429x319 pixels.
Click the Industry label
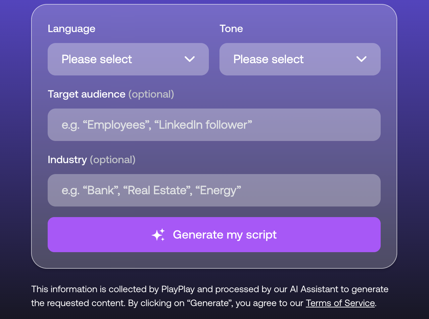pos(91,160)
